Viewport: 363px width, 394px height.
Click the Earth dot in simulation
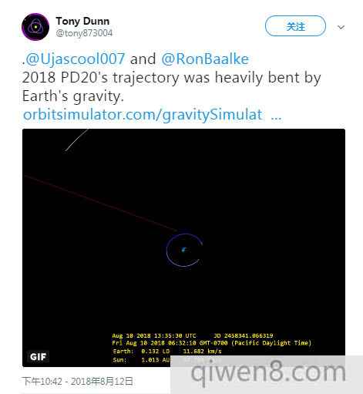[183, 250]
